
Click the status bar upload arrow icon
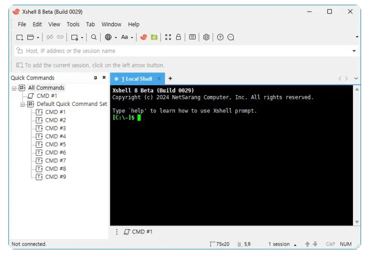tap(307, 244)
